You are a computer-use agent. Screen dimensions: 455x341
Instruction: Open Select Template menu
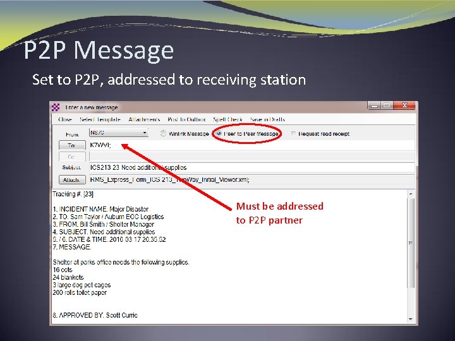100,119
